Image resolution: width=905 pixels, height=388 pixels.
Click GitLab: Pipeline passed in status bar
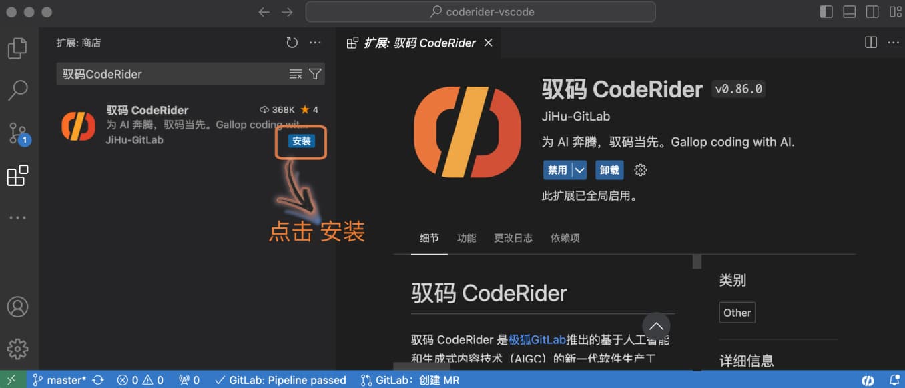tap(282, 380)
